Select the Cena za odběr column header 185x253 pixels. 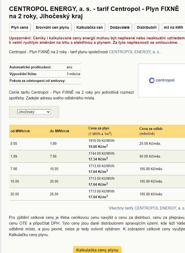151,129
